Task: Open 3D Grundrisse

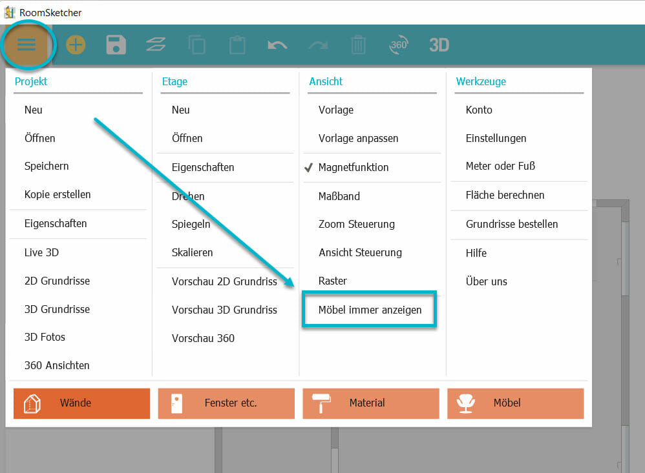Action: (57, 309)
